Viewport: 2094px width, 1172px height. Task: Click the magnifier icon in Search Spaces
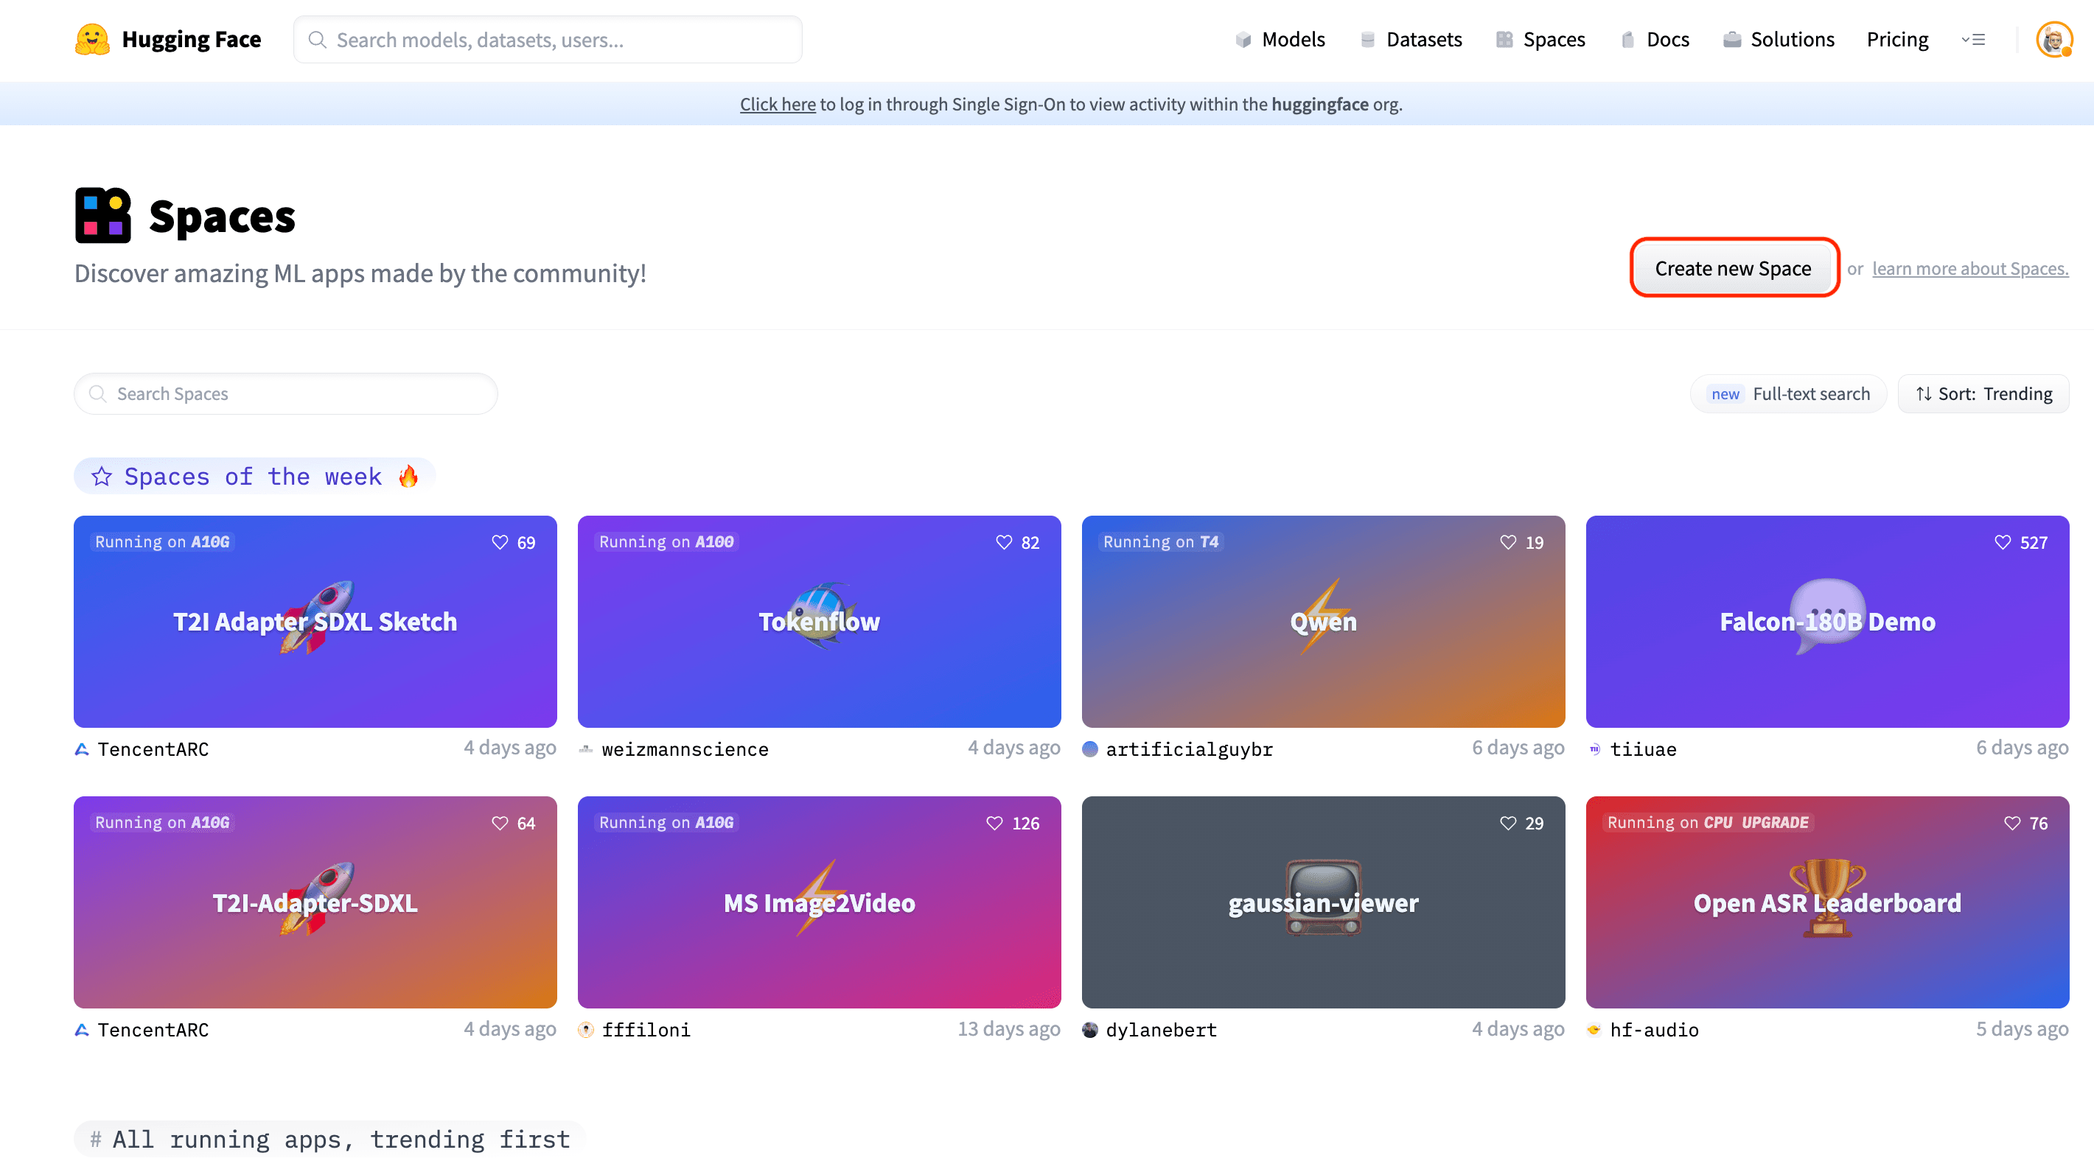(x=97, y=394)
